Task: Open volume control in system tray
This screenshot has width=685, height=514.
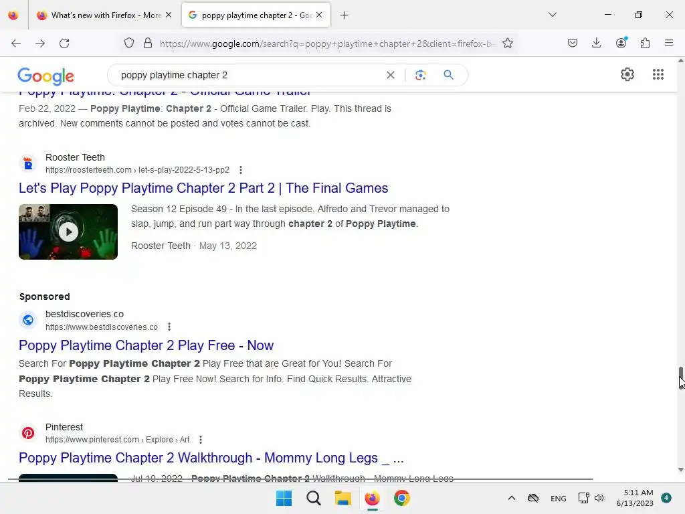Action: click(x=599, y=498)
